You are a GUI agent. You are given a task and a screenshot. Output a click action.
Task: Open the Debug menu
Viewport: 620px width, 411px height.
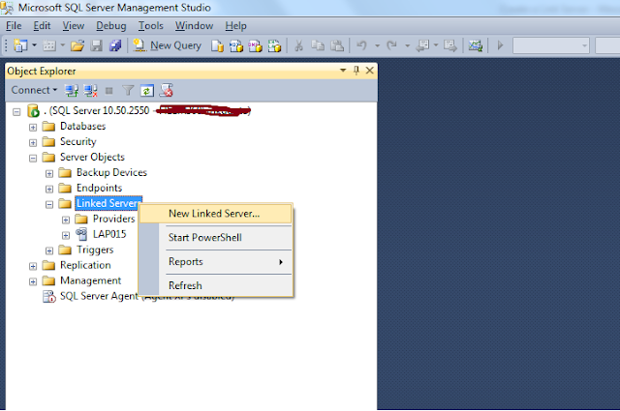coord(111,26)
